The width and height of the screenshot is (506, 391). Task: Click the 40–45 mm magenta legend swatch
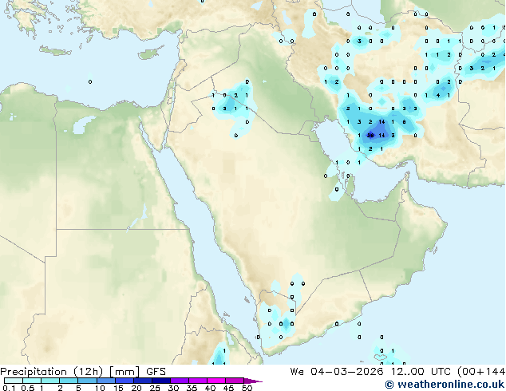point(216,381)
